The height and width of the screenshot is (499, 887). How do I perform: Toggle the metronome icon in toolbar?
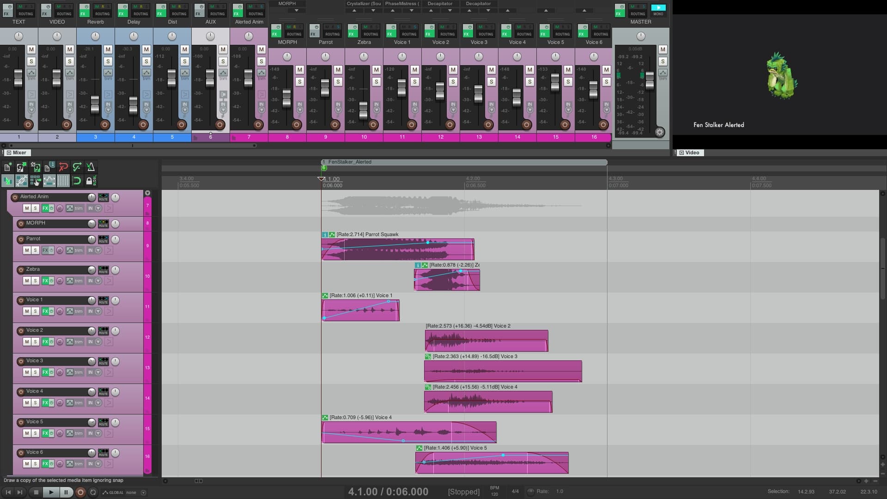tap(91, 167)
